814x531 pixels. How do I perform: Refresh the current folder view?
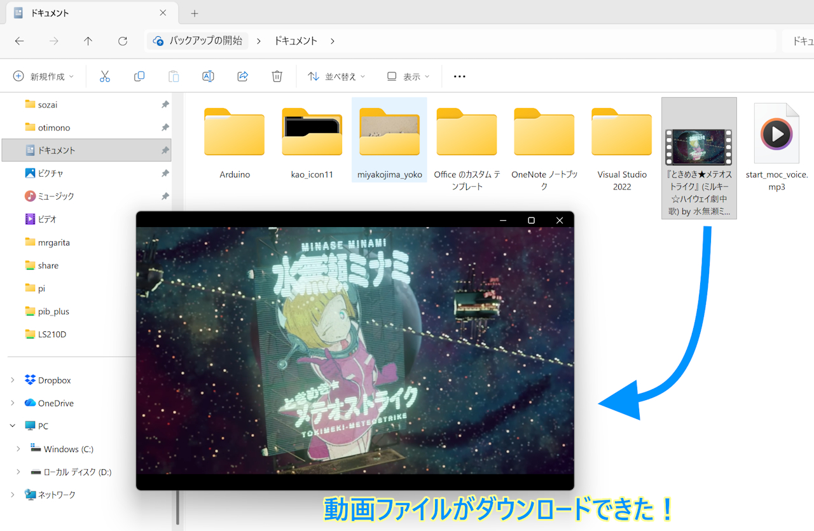coord(123,41)
